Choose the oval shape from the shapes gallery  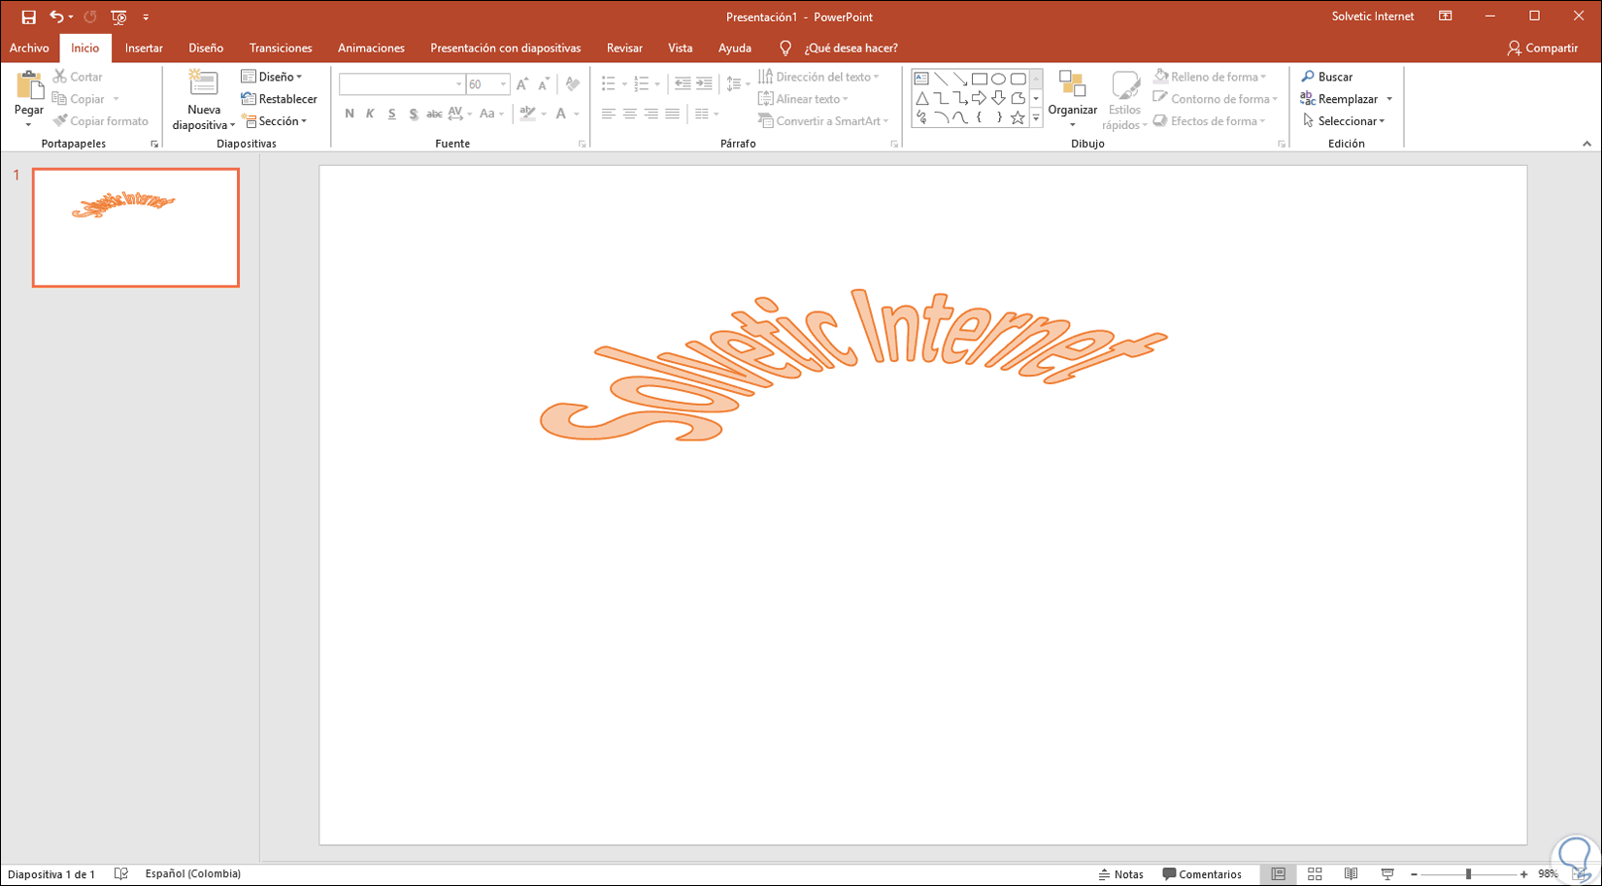pyautogui.click(x=998, y=79)
